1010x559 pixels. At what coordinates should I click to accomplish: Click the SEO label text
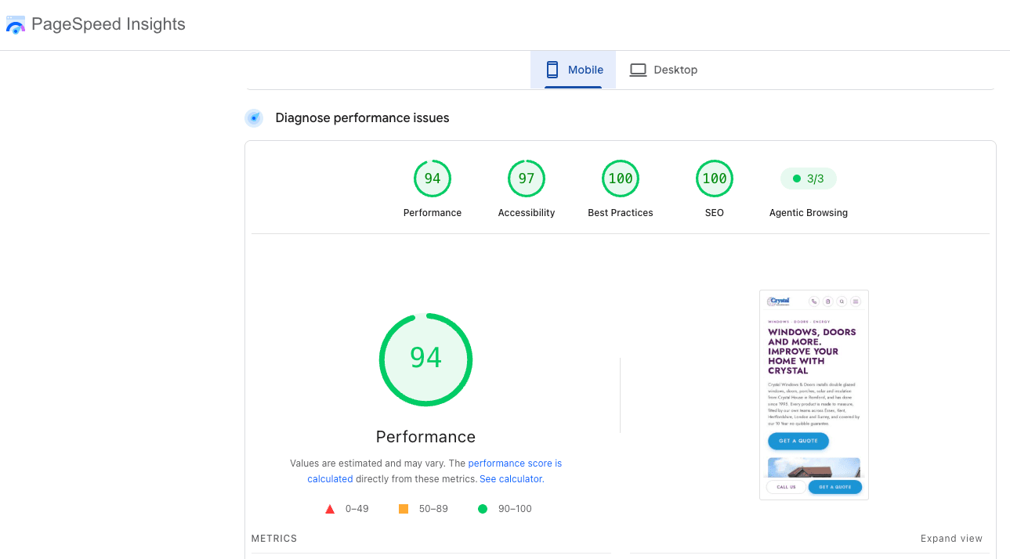[x=715, y=213]
